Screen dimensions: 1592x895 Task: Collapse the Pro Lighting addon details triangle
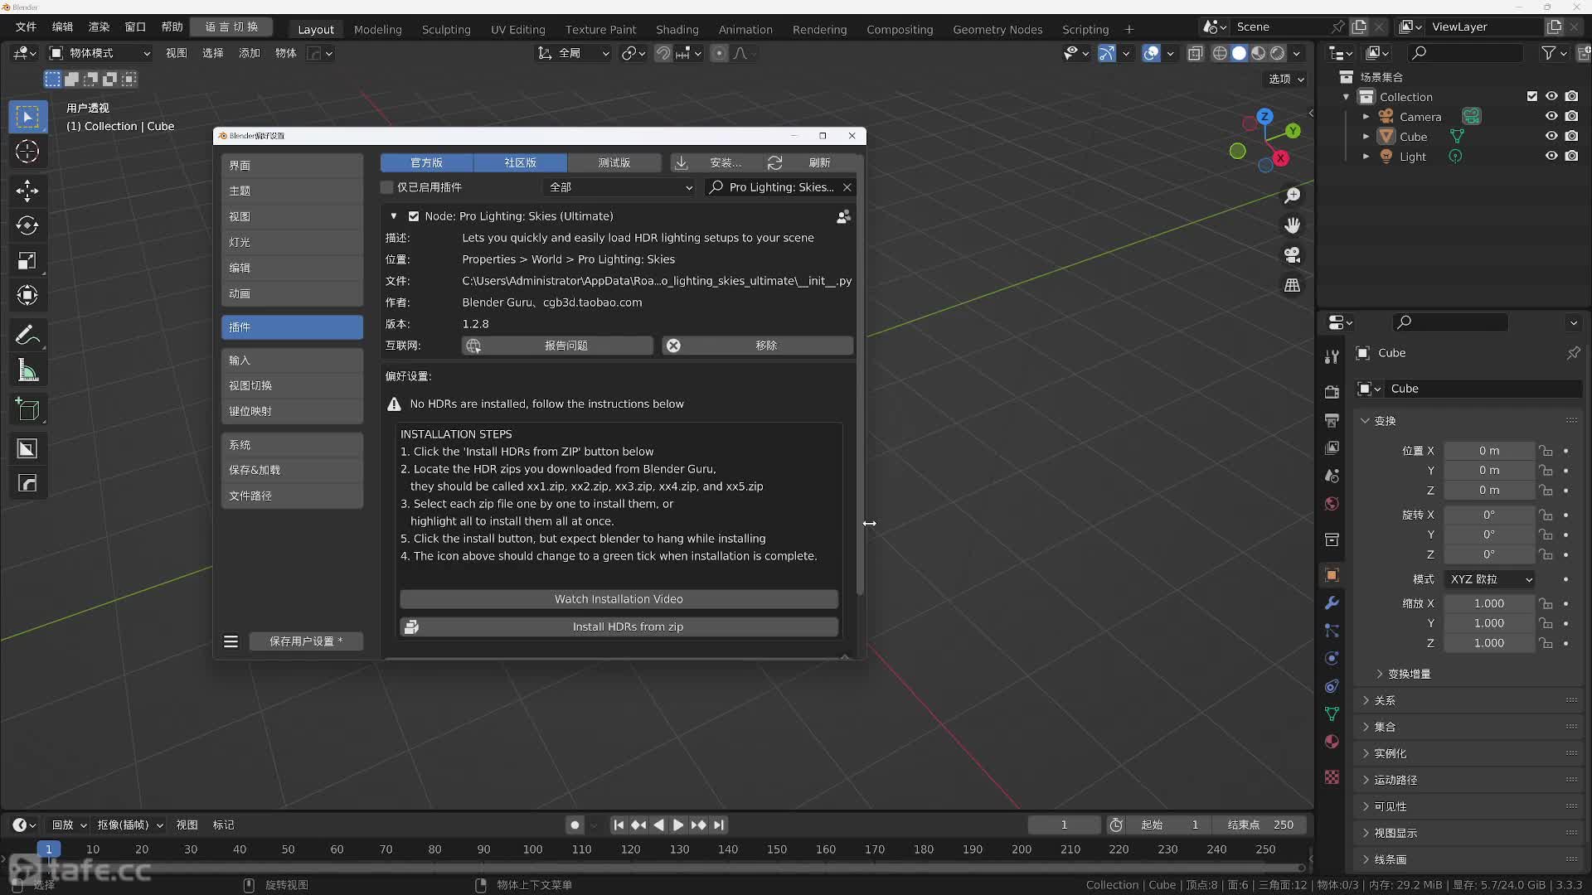394,216
